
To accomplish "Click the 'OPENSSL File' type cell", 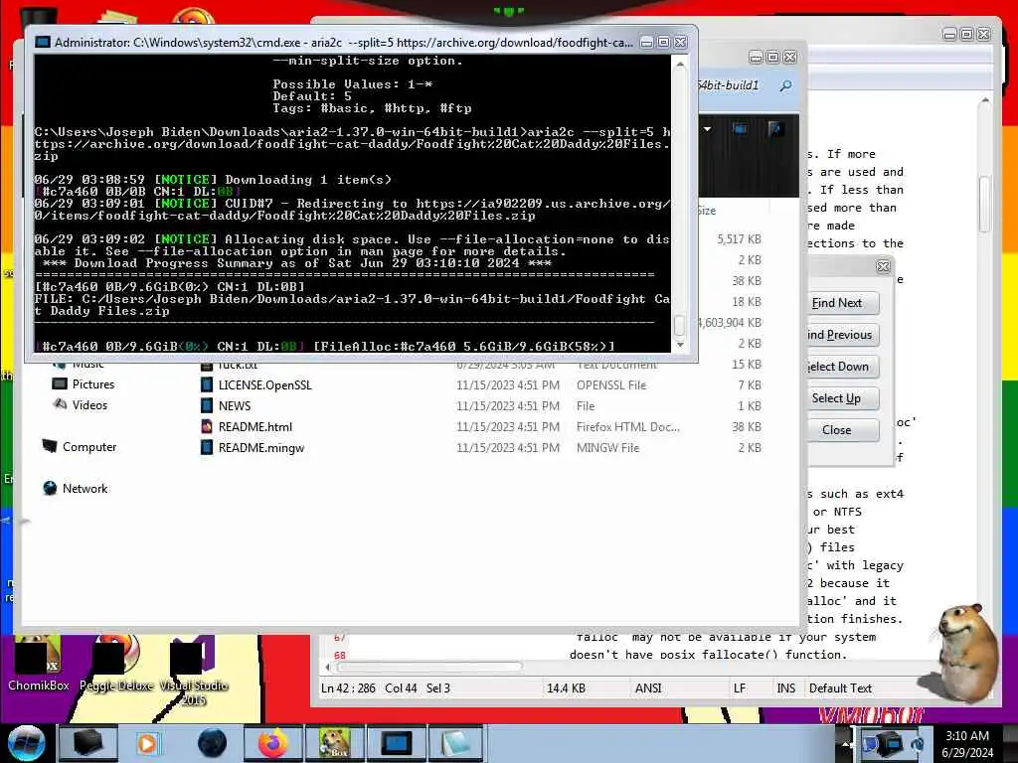I will tap(611, 385).
